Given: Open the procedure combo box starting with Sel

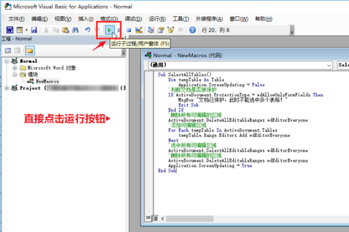Looking at the screenshot, I should 343,65.
